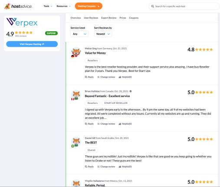220x187 pixels.
Task: Click the Canada flag badge on avatar
Action: pos(73,99)
